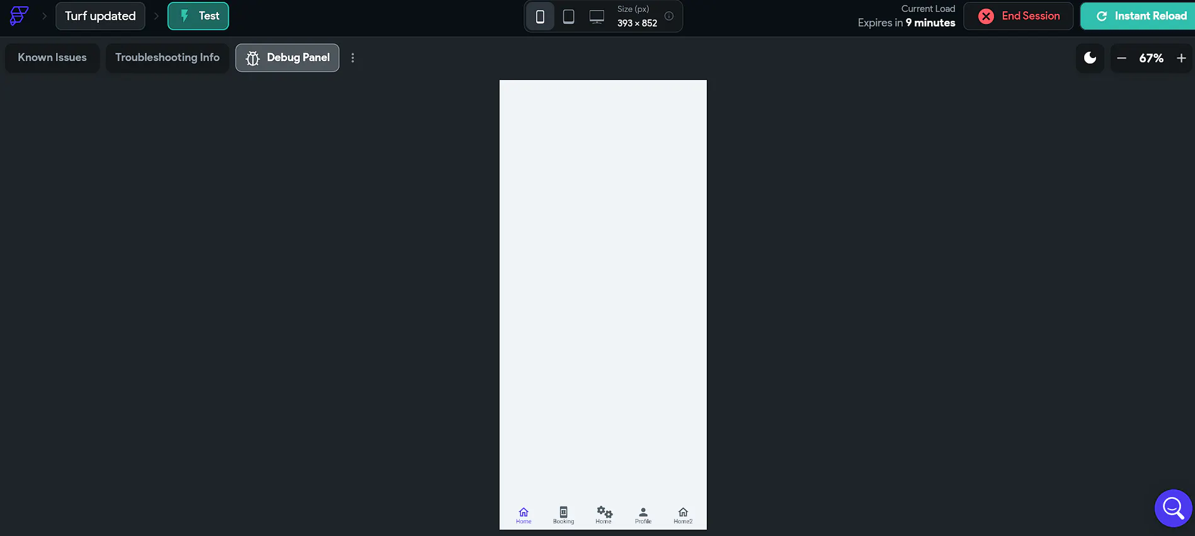Open the gears Home tab in preview

[603, 515]
